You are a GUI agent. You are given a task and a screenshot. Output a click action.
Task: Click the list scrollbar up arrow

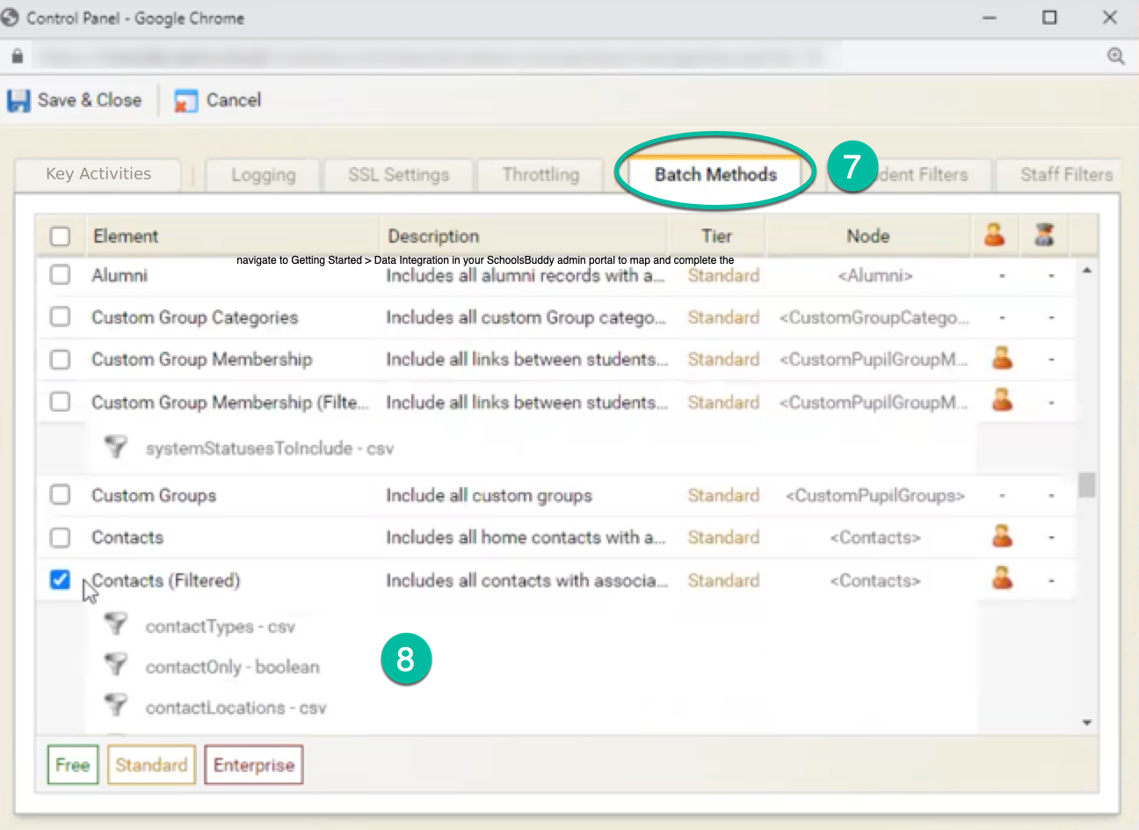[1087, 269]
